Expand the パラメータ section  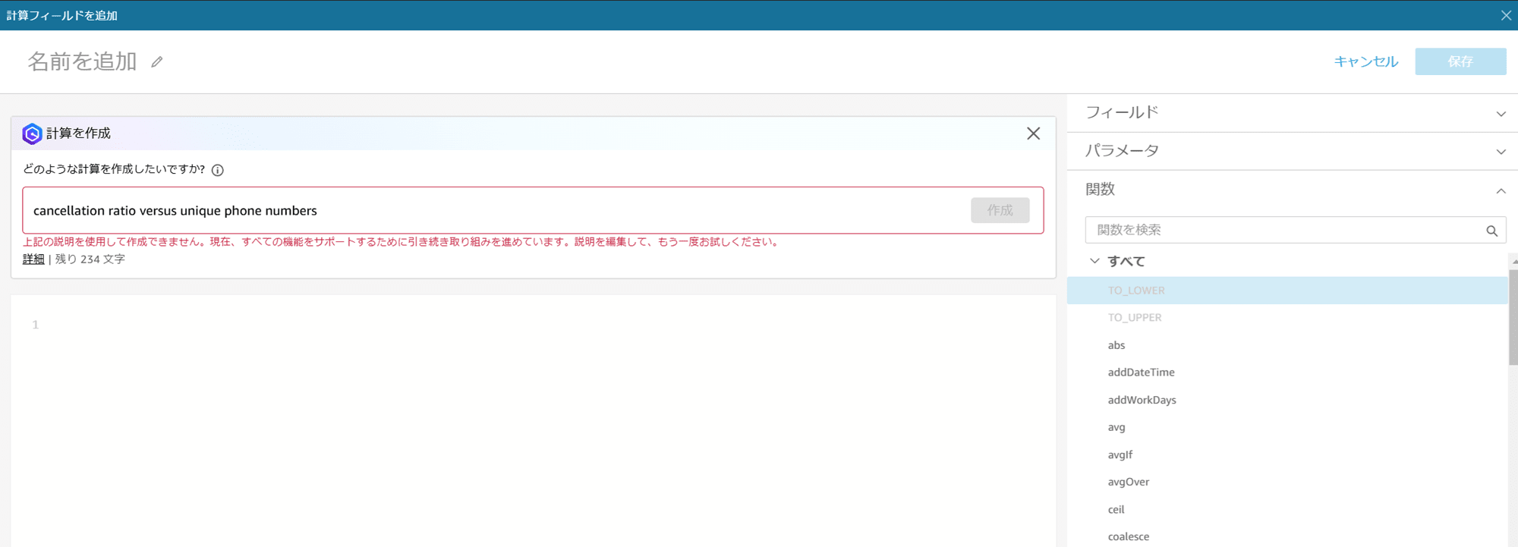coord(1501,152)
